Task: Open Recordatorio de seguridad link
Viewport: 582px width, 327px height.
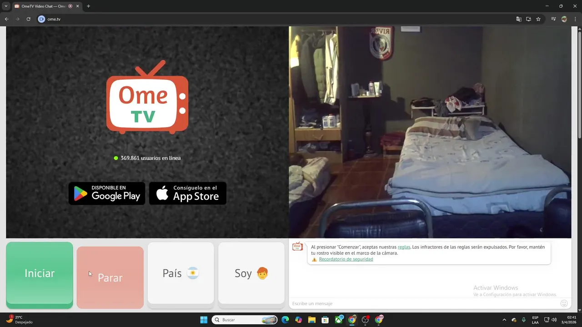Action: 346,259
